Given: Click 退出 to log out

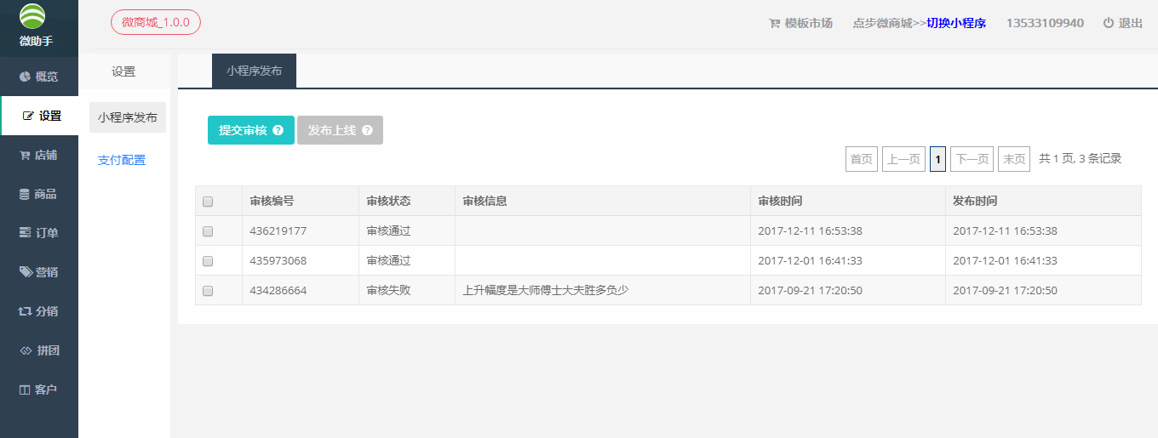Looking at the screenshot, I should (x=1123, y=23).
